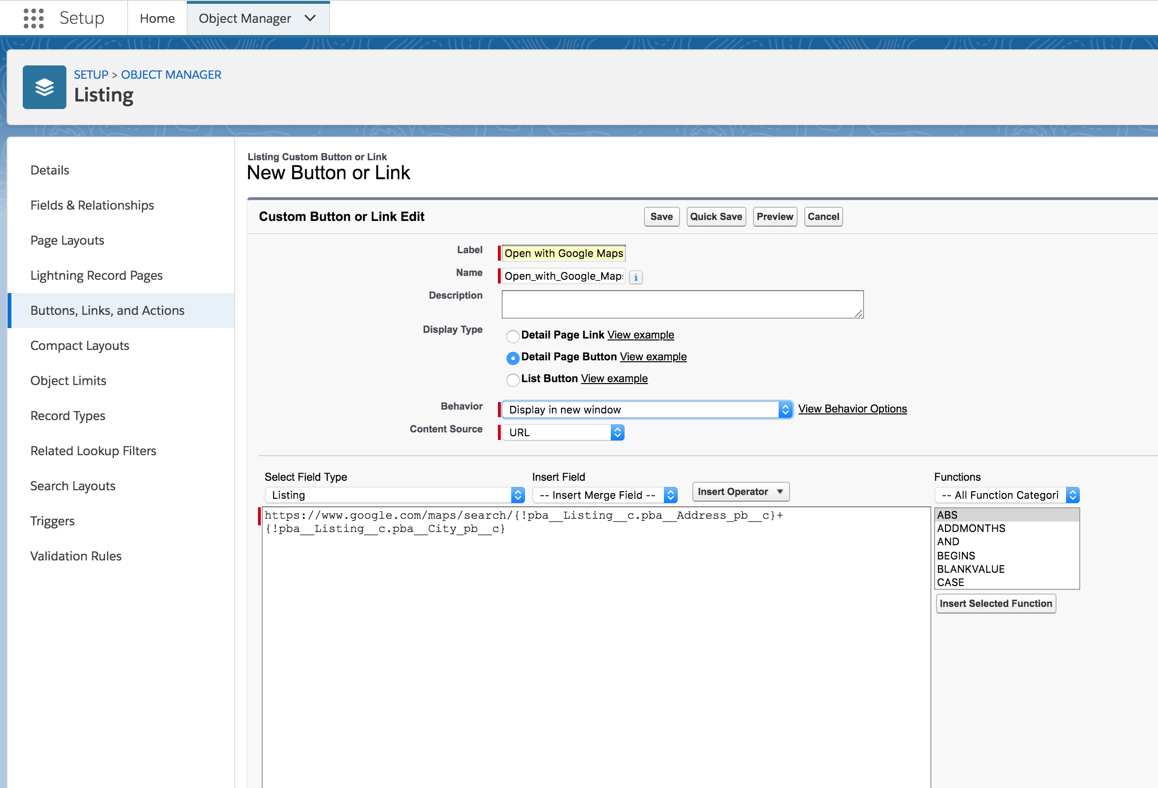
Task: Click Insert Selected Function
Action: click(995, 603)
